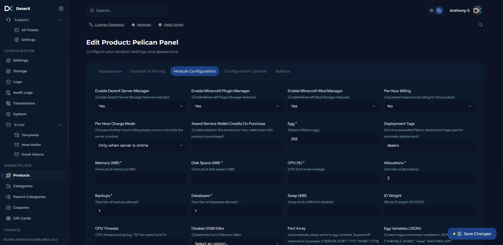Open the License Dashboard link
Screen dimensions: 503x245
[109, 25]
